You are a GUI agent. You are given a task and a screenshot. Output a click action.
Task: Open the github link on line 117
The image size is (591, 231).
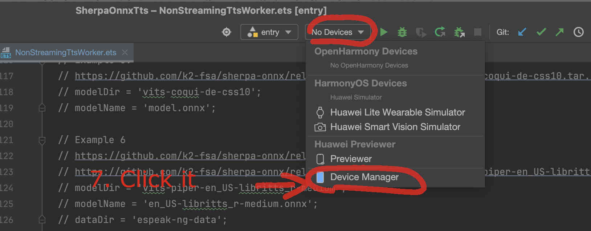pyautogui.click(x=190, y=76)
